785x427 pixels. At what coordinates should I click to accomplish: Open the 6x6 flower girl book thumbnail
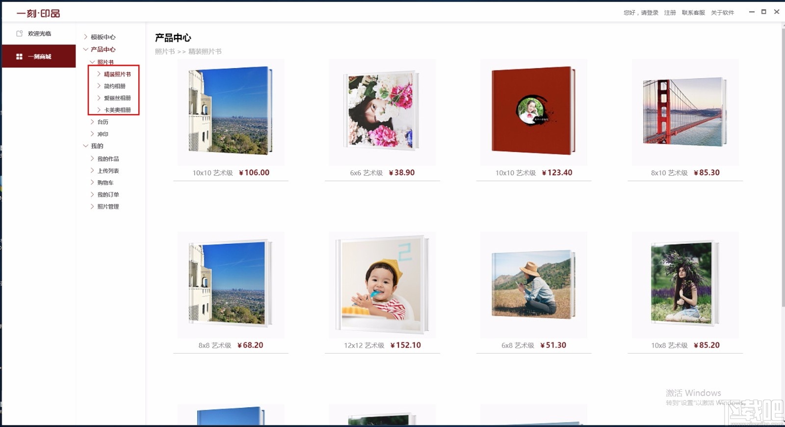382,111
